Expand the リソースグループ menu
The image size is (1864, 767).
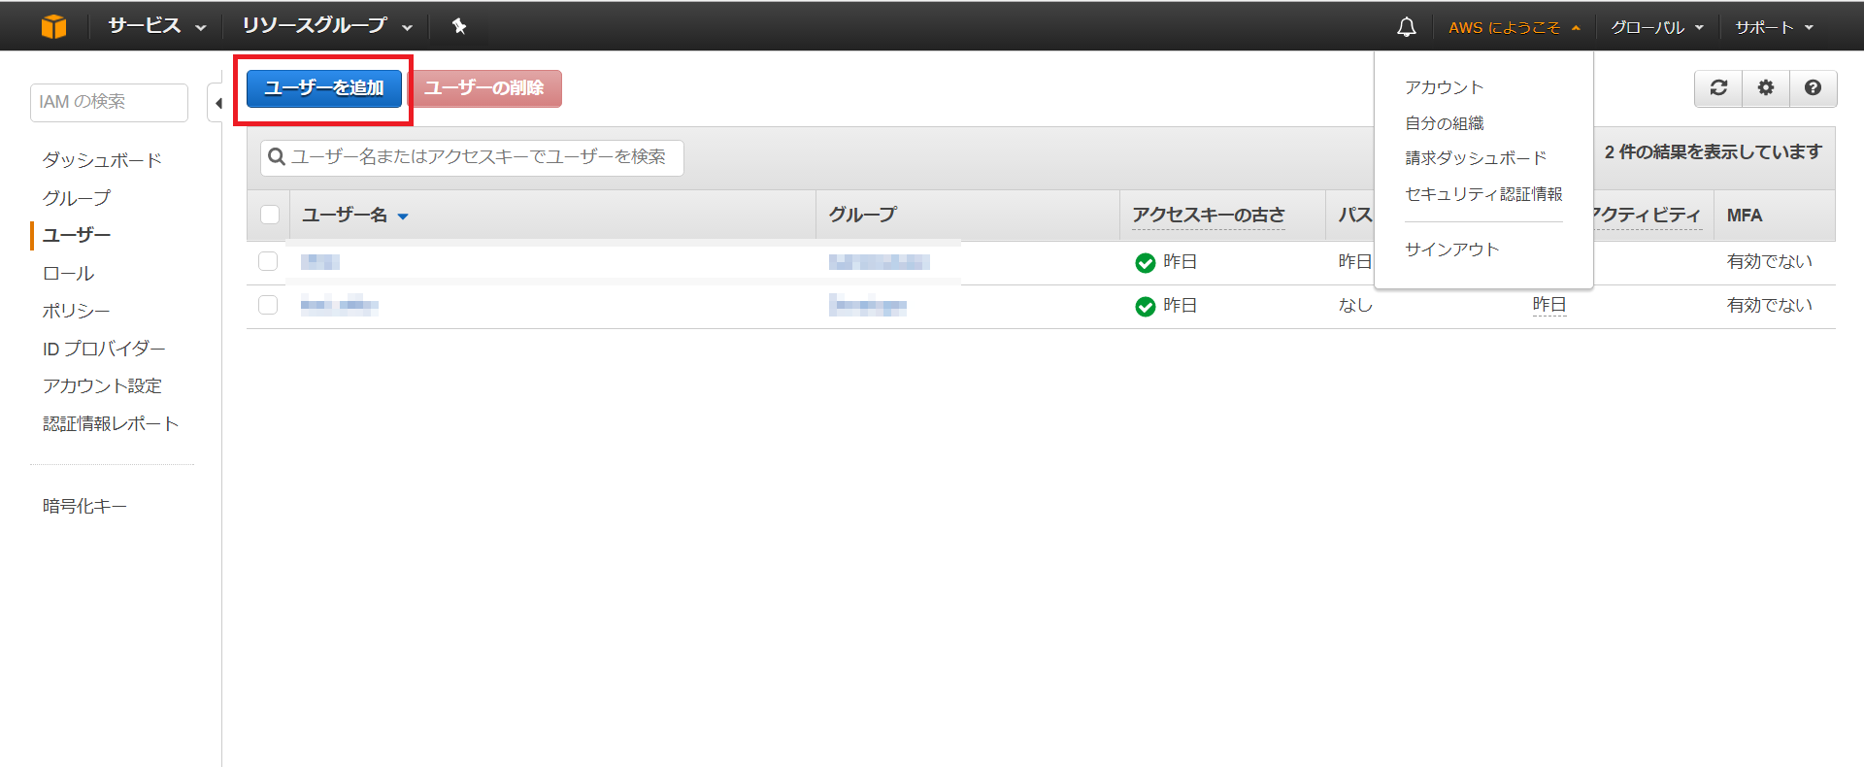[x=327, y=26]
